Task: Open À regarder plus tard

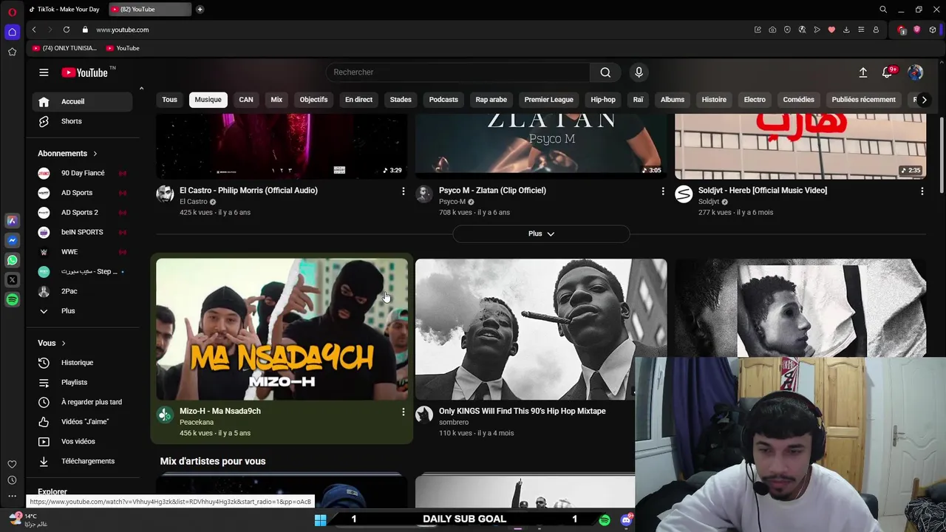Action: pyautogui.click(x=83, y=402)
